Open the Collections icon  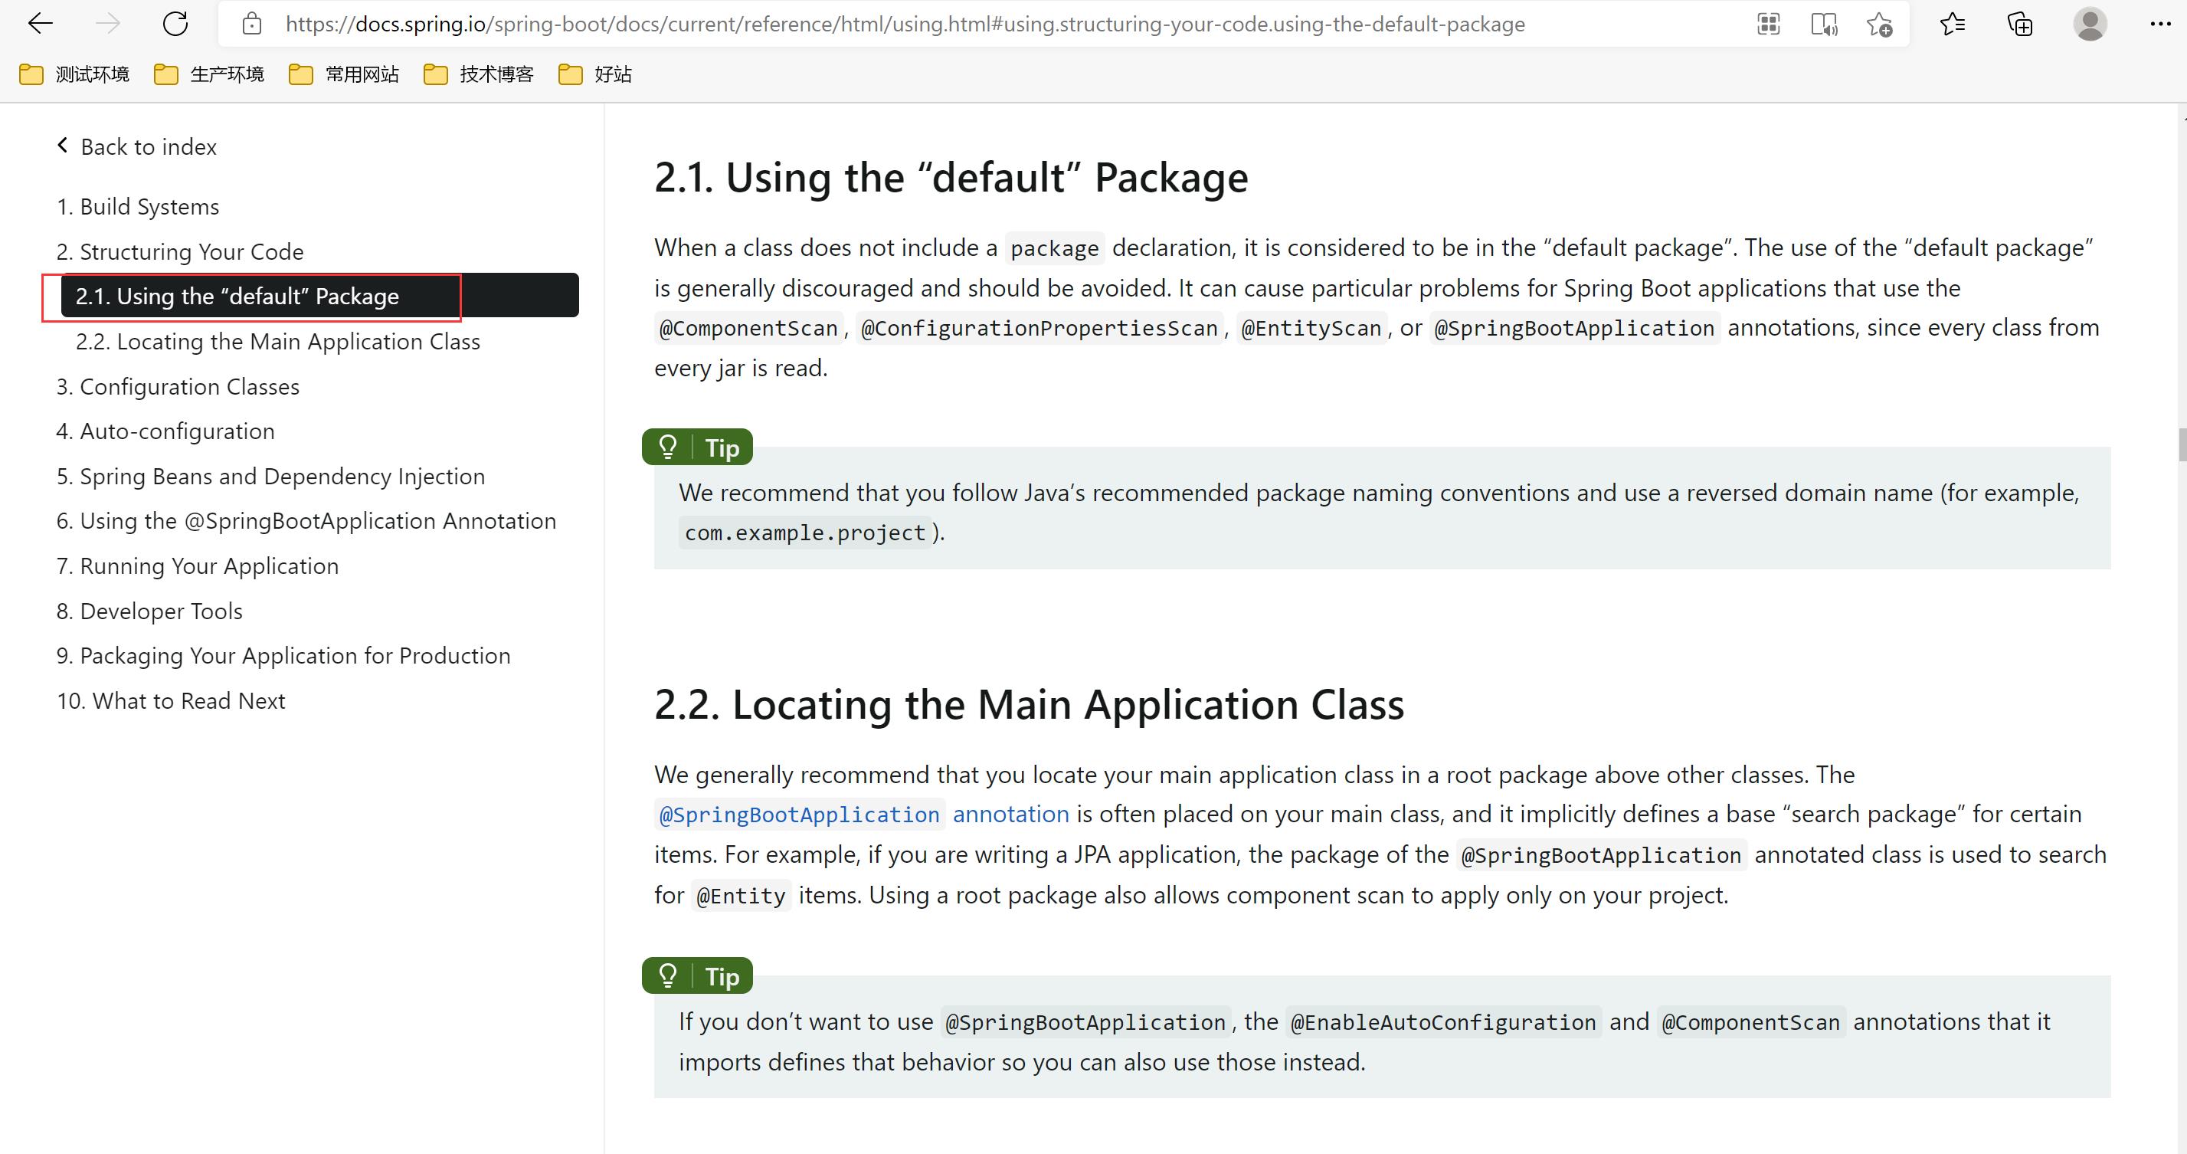pyautogui.click(x=2021, y=24)
